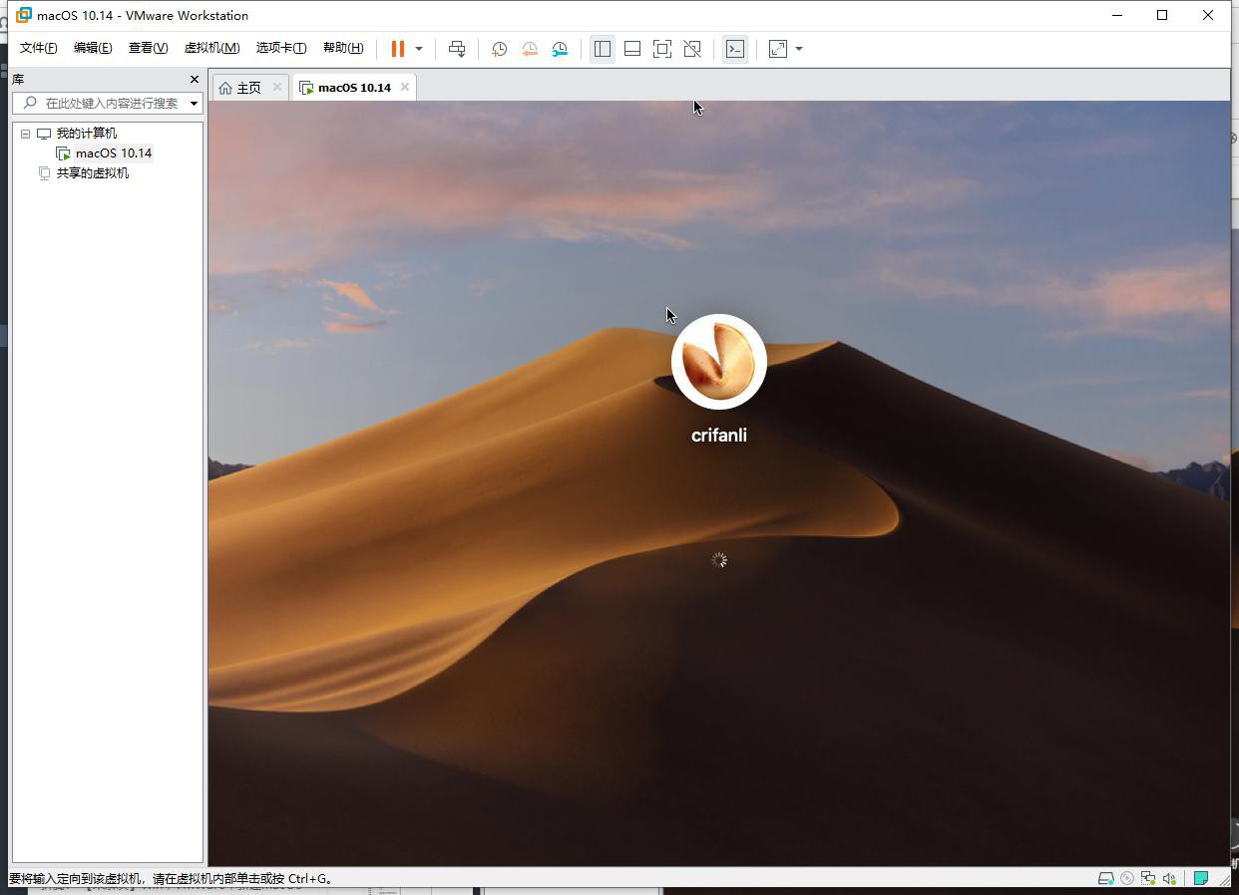Screen dimensions: 1239x895
Task: Click the crifanli username label
Action: [719, 436]
